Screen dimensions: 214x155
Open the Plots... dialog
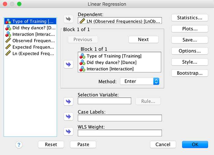pos(190,29)
